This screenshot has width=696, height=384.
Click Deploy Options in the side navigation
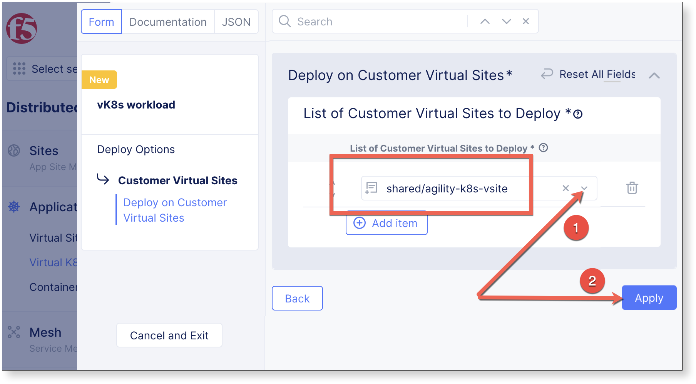[136, 149]
